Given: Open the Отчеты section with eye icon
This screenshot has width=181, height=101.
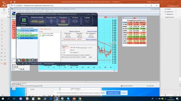Looking at the screenshot, I should 75,20.
